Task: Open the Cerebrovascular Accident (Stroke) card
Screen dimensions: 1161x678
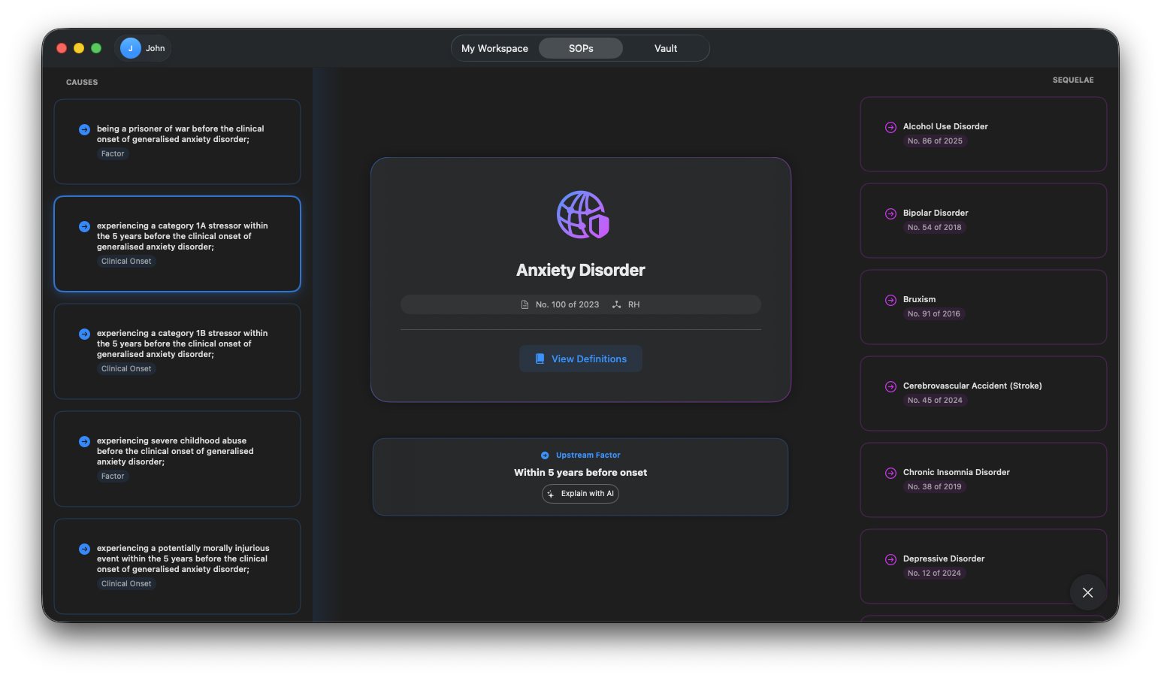Action: coord(983,393)
